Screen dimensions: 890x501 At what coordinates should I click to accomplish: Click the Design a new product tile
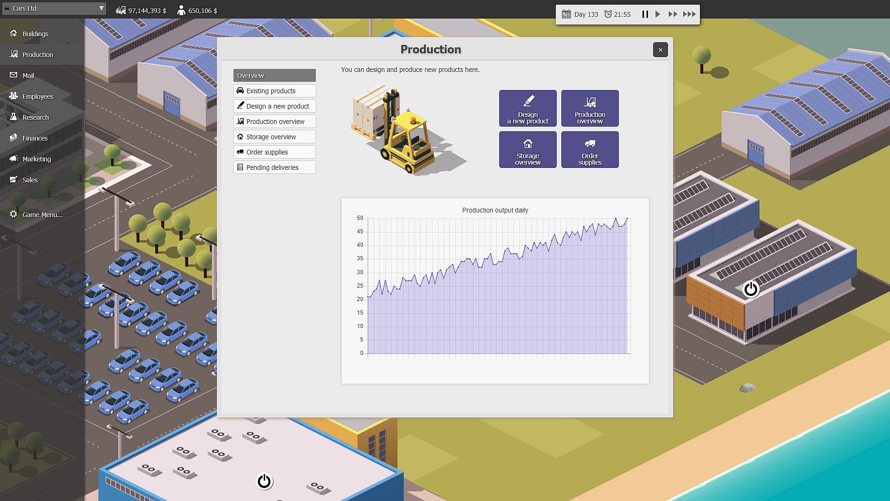[x=528, y=109]
